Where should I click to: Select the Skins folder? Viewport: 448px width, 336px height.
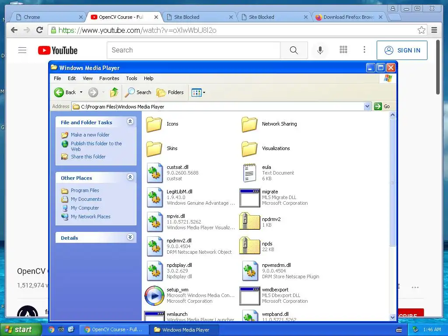(x=154, y=149)
